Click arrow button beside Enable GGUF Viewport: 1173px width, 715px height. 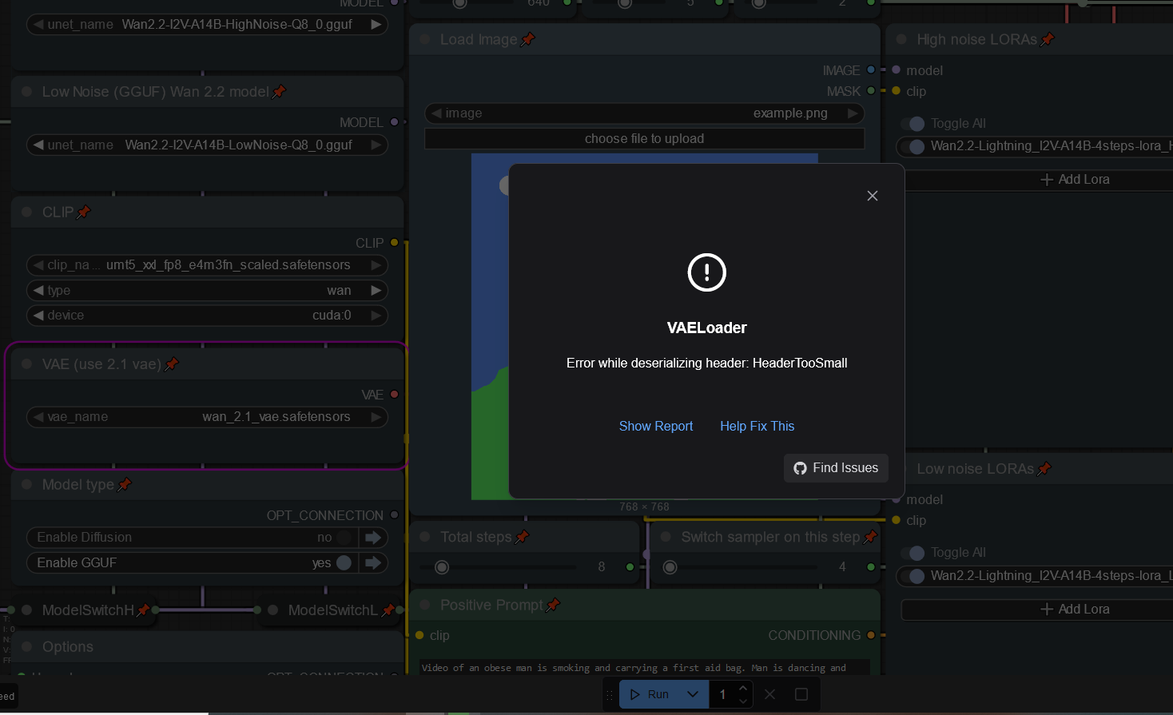373,562
